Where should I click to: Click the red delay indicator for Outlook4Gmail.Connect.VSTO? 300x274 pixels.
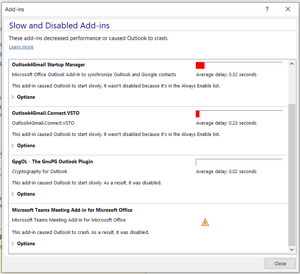click(197, 114)
